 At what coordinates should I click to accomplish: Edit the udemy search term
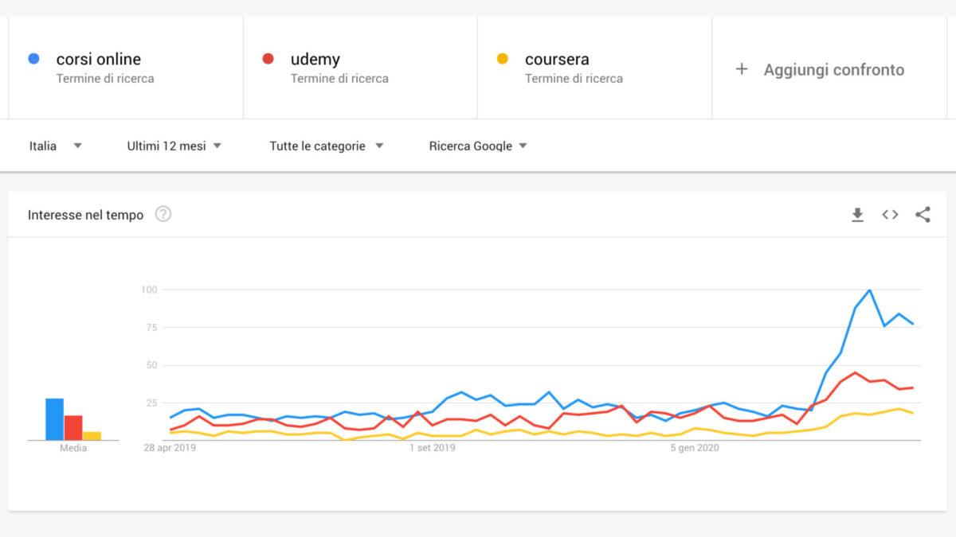tap(315, 59)
